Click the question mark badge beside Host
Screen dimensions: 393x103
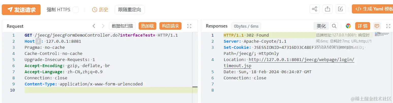pos(38,41)
